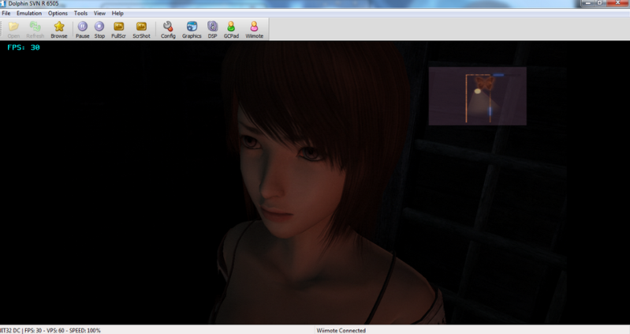630x334 pixels.
Task: Open the Options menu
Action: tap(58, 13)
